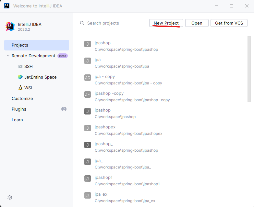Maximize the Welcome to IntelliJ IDEA window
This screenshot has width=254, height=207.
point(232,6)
